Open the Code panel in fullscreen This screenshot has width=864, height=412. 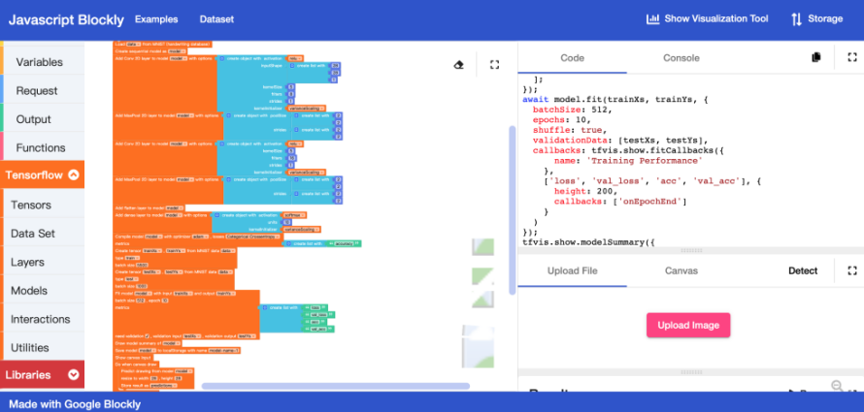(852, 57)
